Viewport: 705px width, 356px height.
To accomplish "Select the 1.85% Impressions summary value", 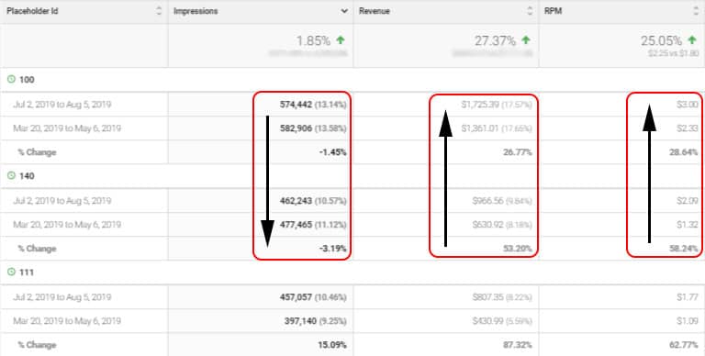I will pos(313,40).
